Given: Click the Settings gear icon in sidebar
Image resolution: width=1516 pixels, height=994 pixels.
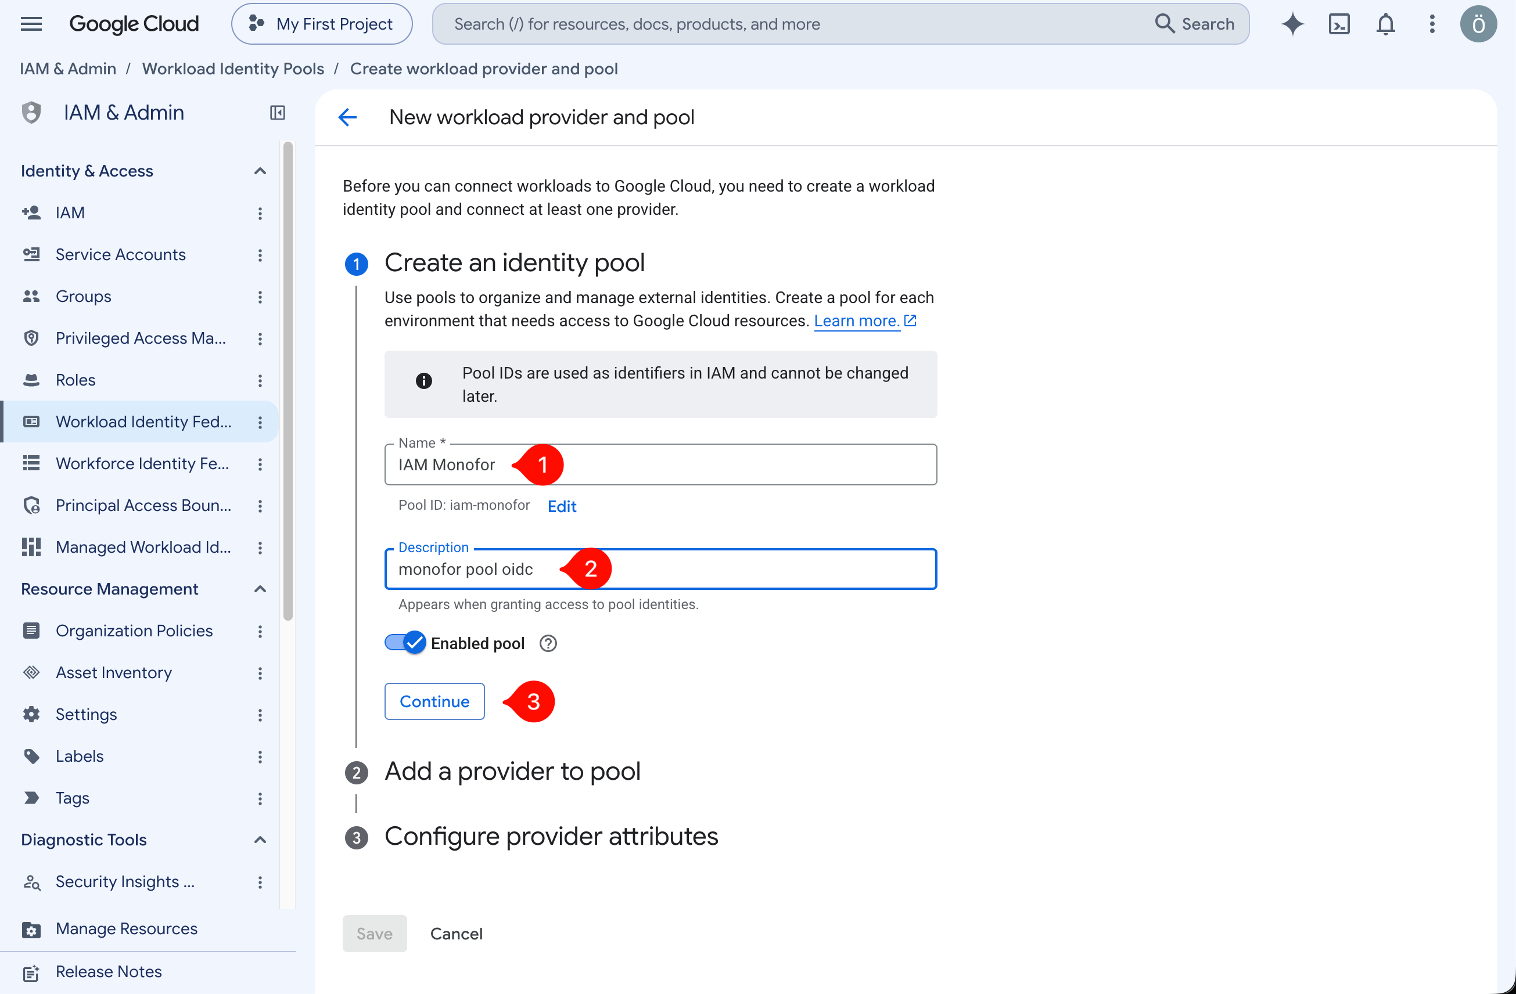Looking at the screenshot, I should tap(31, 715).
